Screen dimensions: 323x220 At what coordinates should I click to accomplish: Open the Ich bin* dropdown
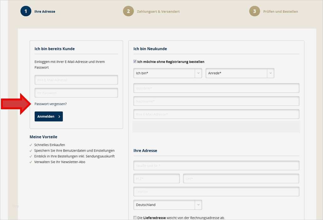point(198,73)
